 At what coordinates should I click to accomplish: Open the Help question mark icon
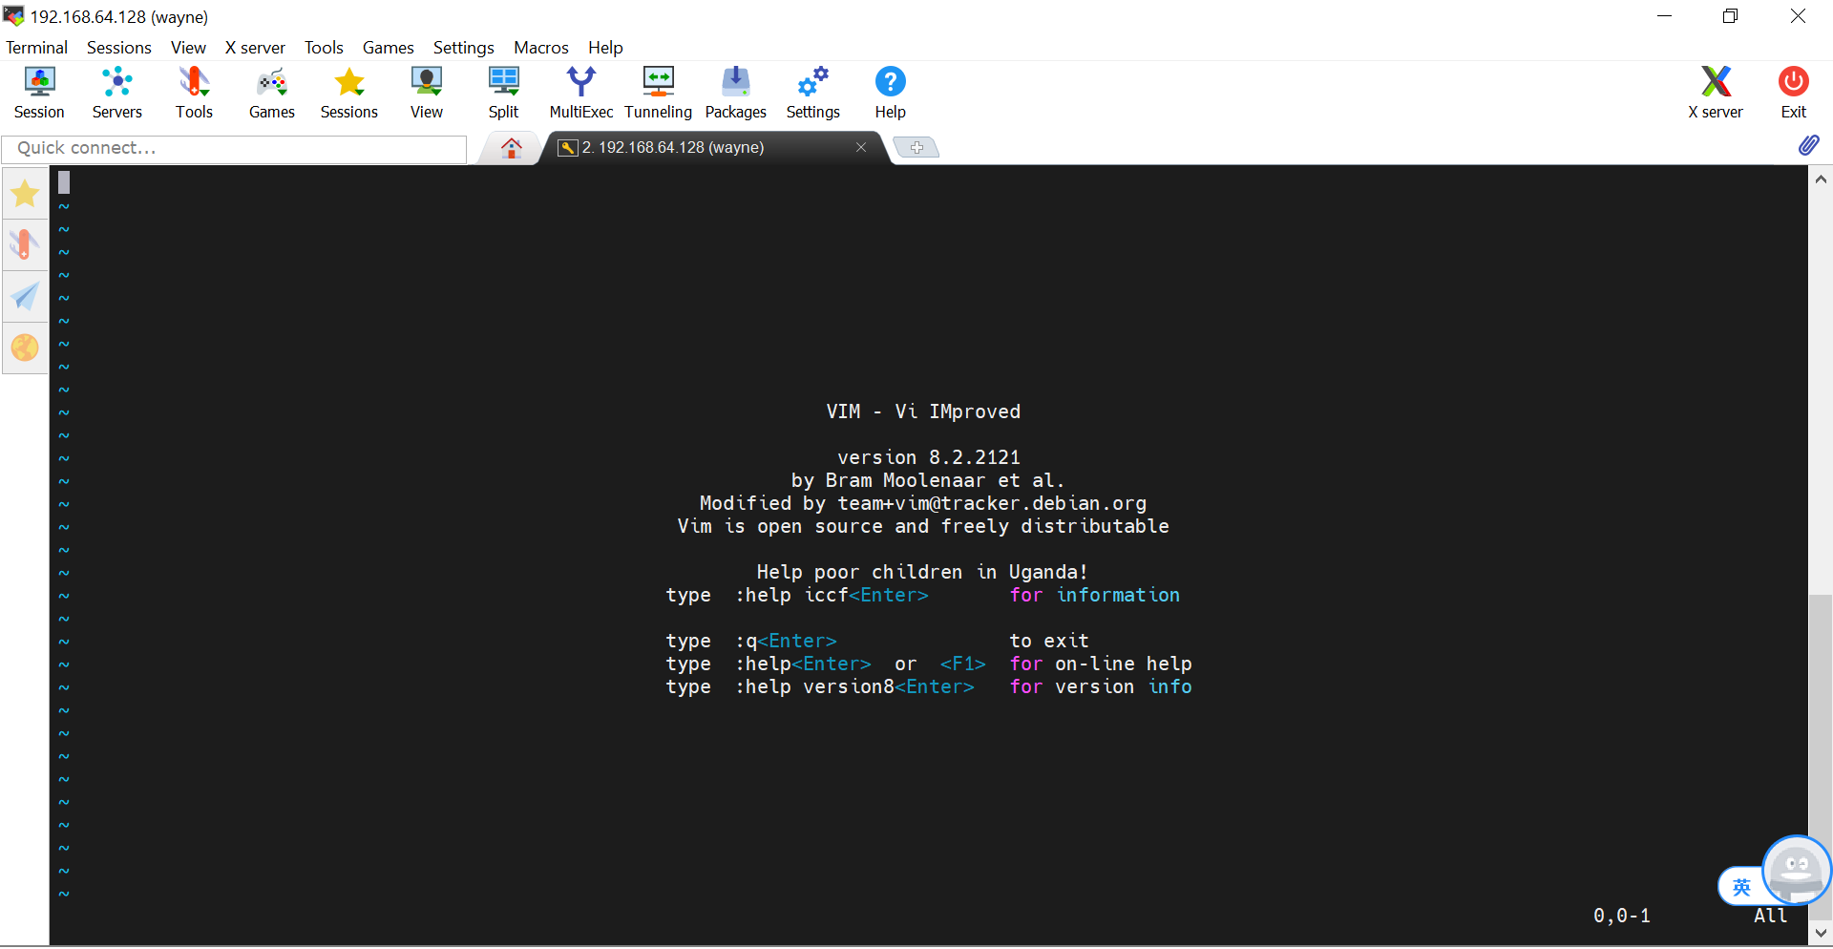pos(890,93)
